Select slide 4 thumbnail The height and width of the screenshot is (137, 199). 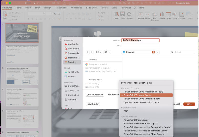[22, 97]
